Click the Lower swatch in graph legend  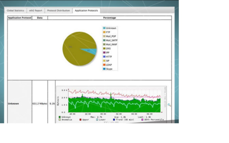pos(97,120)
